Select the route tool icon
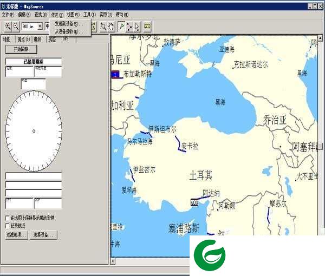The image size is (325, 276). (x=129, y=27)
